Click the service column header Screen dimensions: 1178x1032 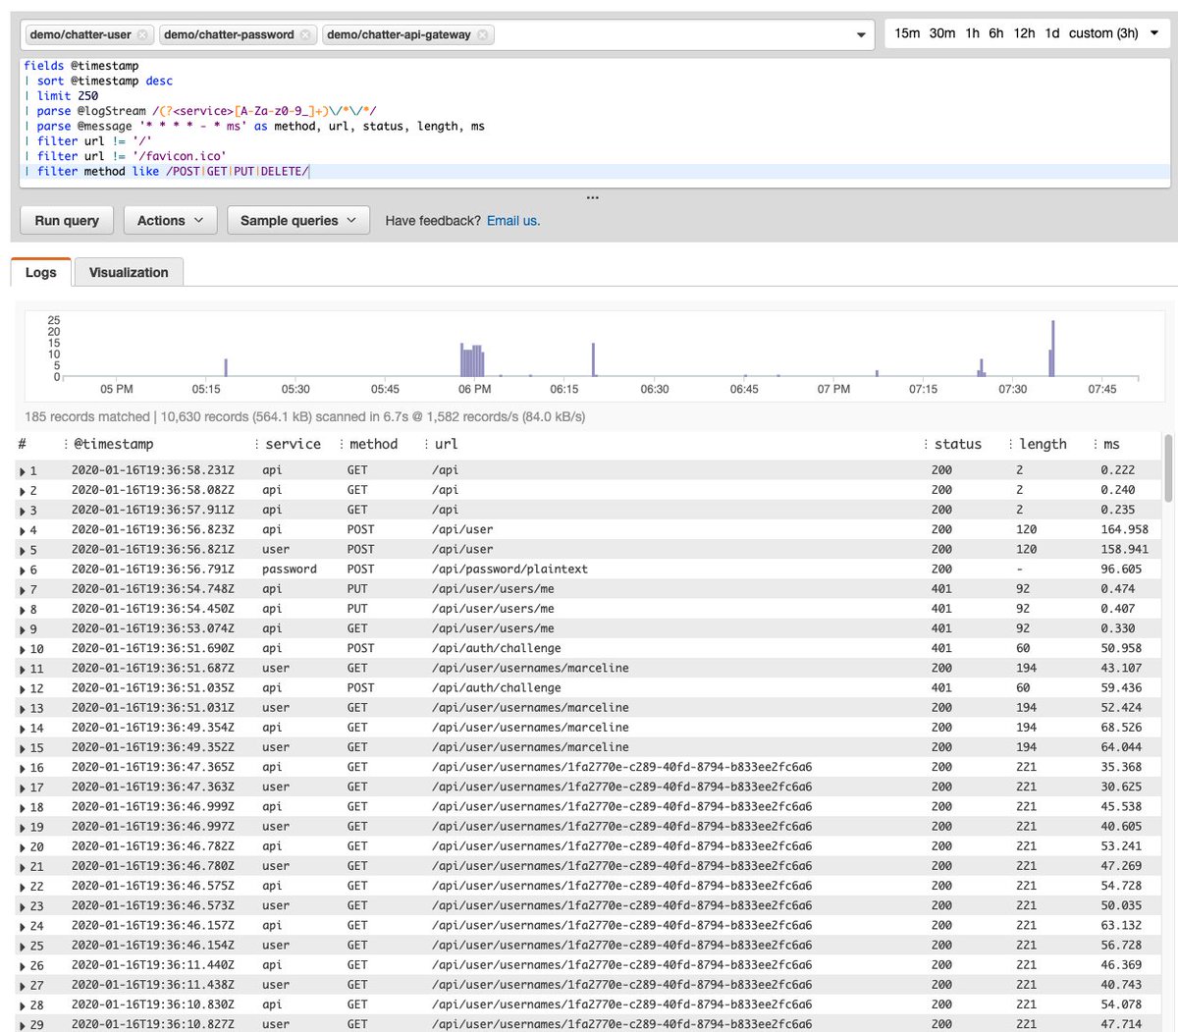[x=293, y=444]
